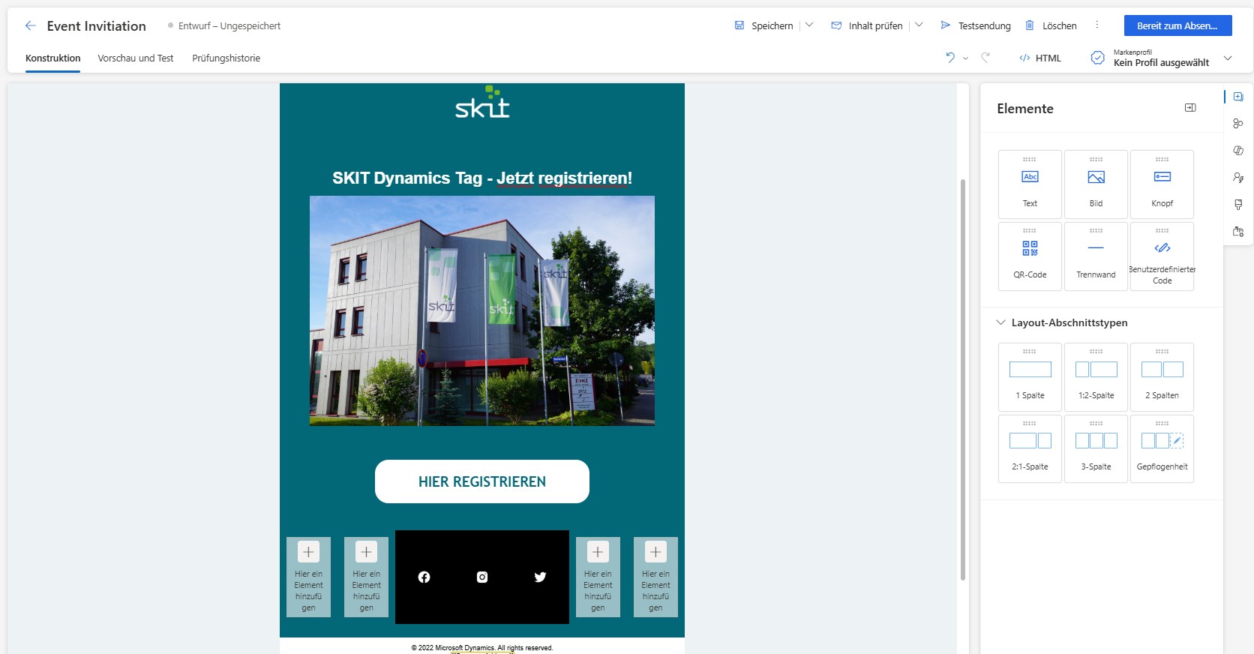Click the undo arrow icon
Viewport: 1254px width, 654px height.
click(x=949, y=58)
